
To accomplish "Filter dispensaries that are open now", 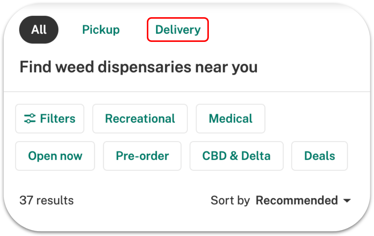I will click(x=55, y=156).
